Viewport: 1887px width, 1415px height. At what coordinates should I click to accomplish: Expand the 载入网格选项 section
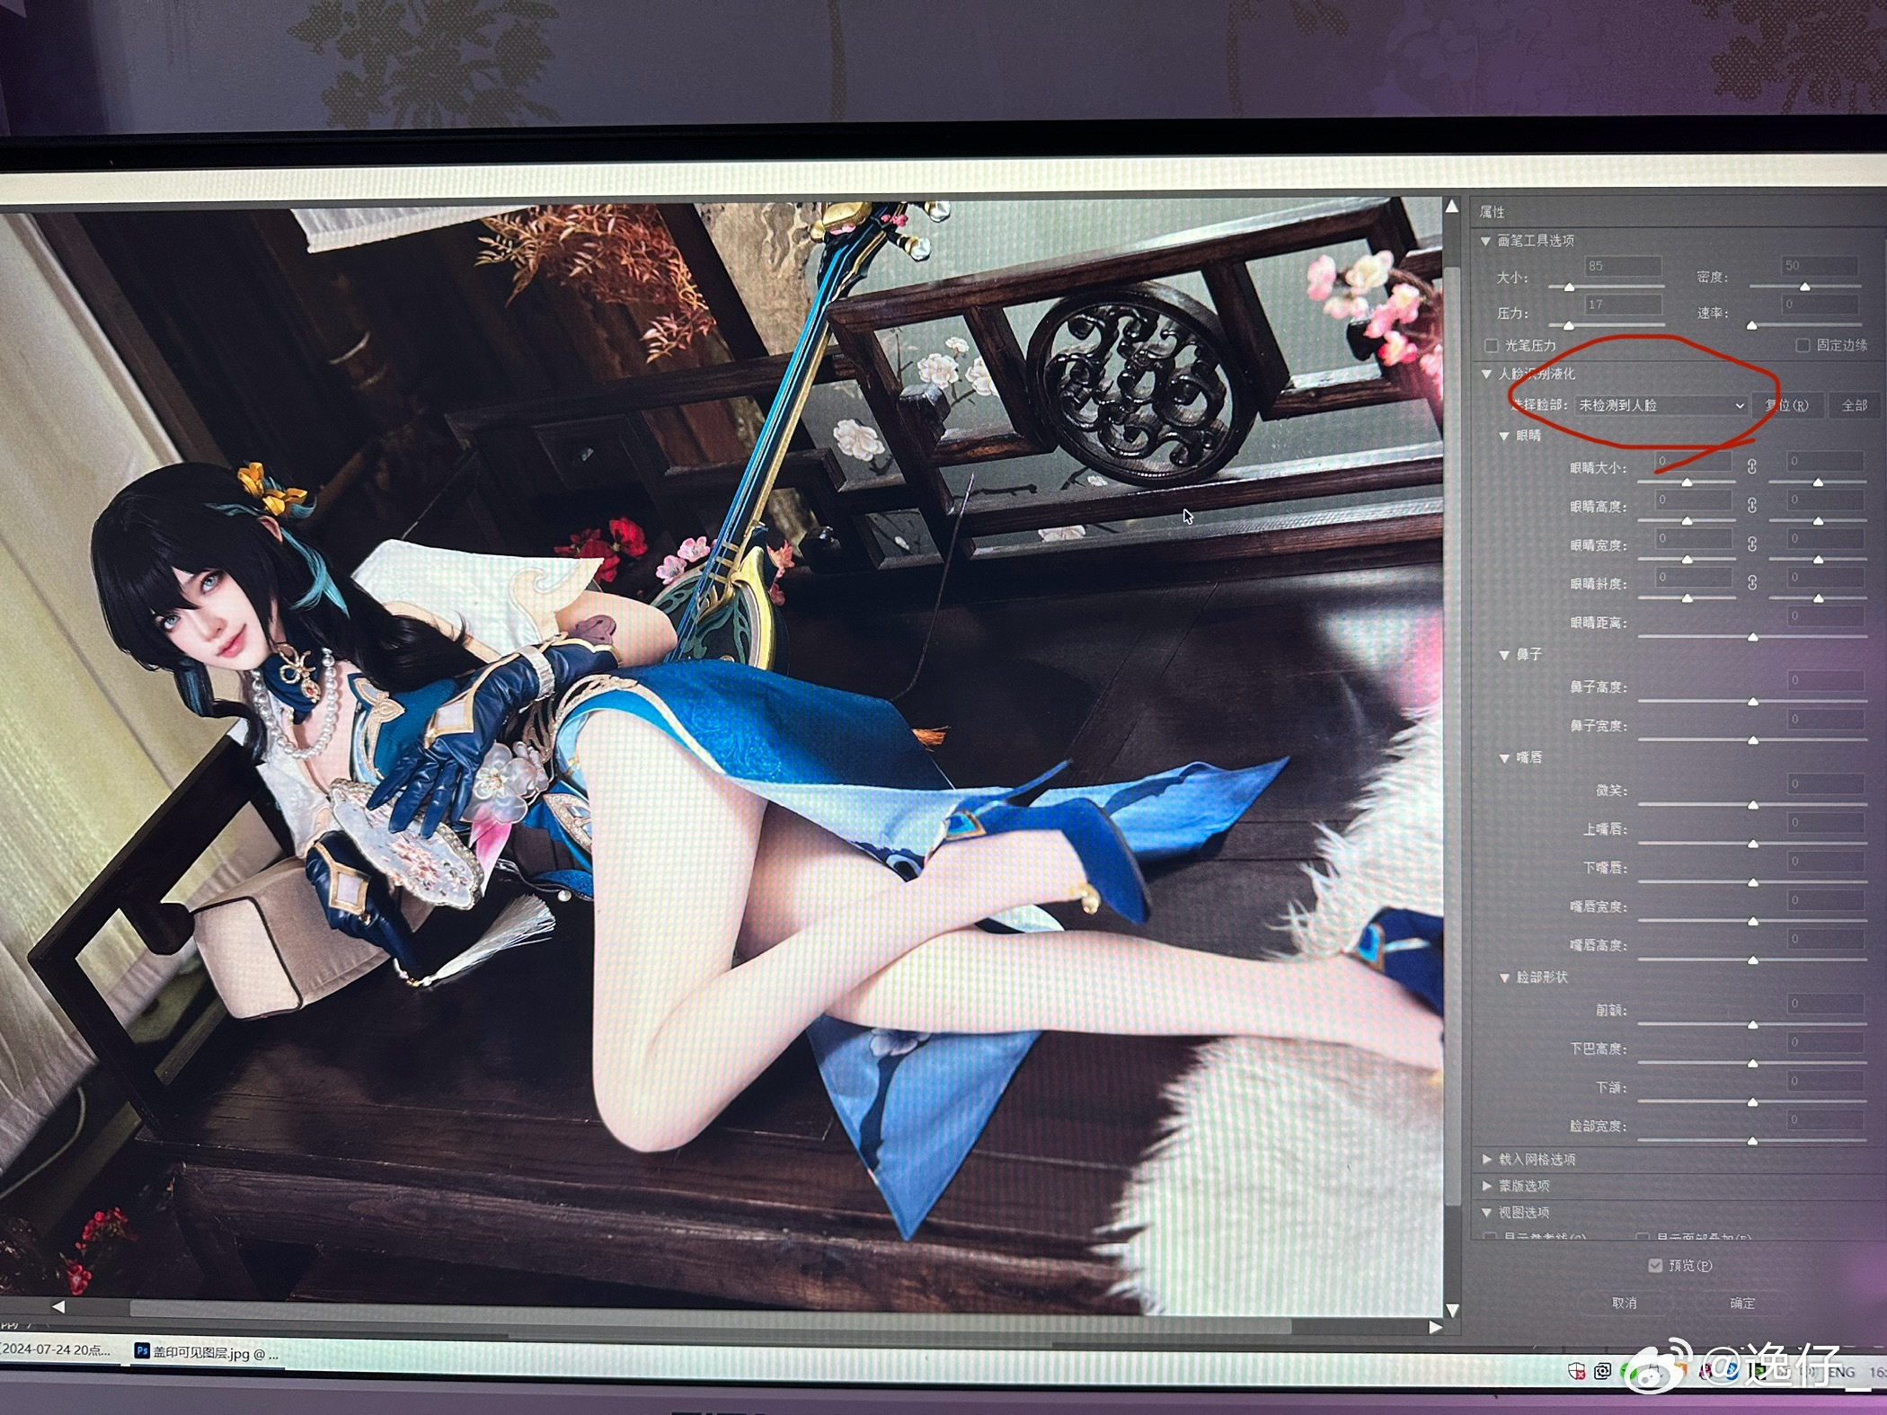pos(1486,1160)
